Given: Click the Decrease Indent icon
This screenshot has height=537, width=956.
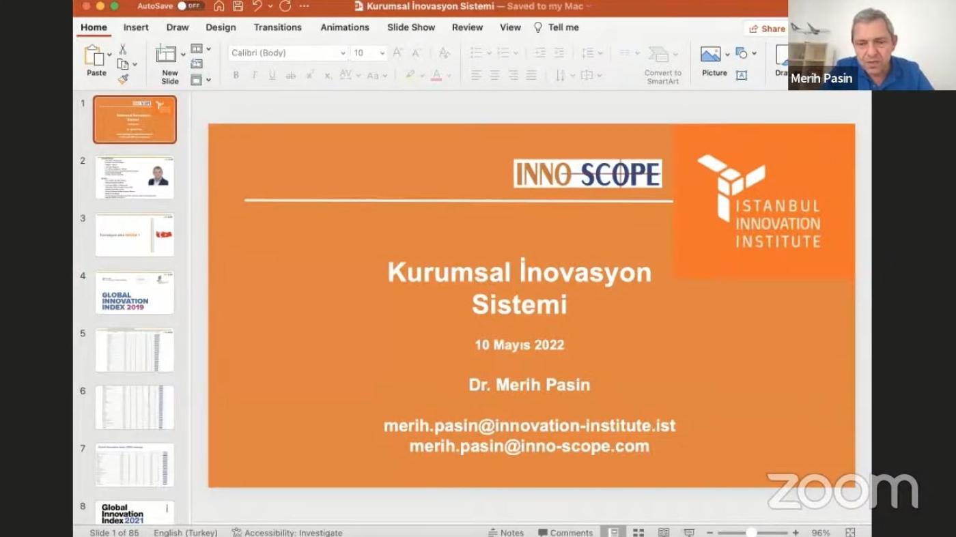Looking at the screenshot, I should [x=540, y=53].
